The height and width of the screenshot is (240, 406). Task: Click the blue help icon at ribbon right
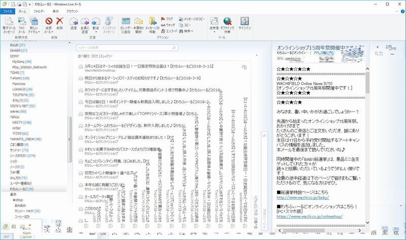[x=402, y=11]
